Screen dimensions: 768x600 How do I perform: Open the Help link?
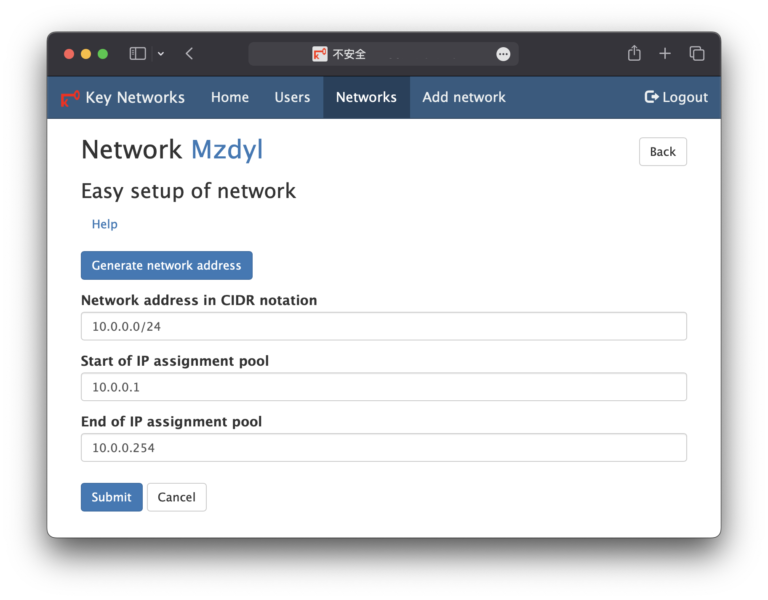point(104,224)
